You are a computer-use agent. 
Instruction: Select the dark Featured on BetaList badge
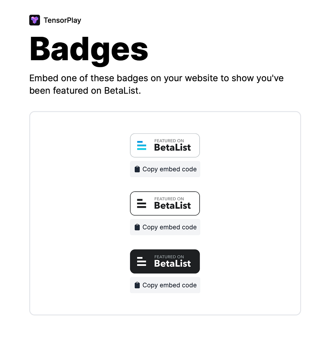[x=165, y=261]
